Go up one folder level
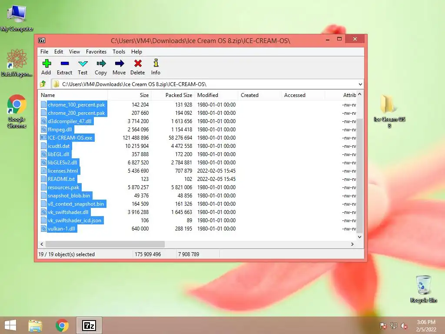The width and height of the screenshot is (445, 334). click(x=43, y=84)
